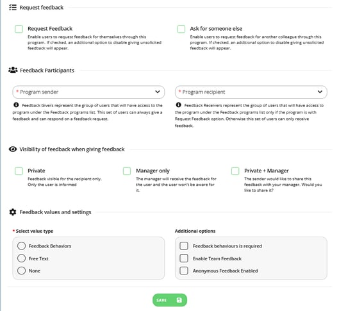
Task: Click the green SAVE button
Action: [x=170, y=300]
